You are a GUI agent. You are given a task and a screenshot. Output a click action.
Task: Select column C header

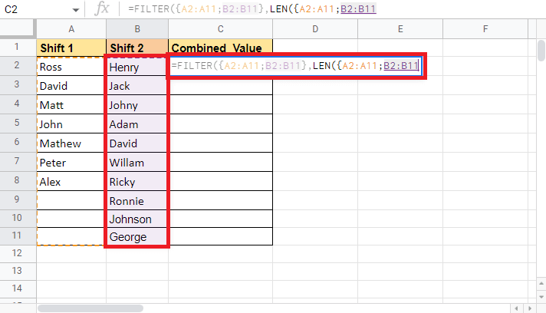click(220, 29)
